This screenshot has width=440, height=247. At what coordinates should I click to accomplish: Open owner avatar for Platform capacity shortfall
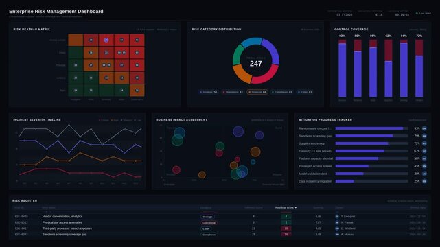(424, 158)
